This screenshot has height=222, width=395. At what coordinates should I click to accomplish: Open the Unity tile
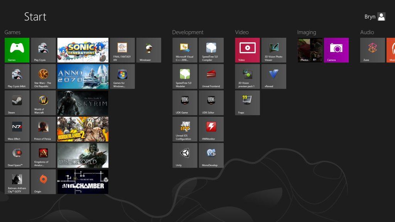coord(185,155)
